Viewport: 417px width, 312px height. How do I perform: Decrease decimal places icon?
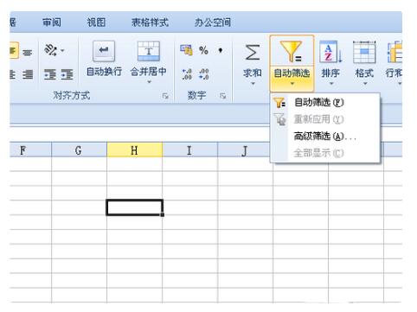point(204,74)
